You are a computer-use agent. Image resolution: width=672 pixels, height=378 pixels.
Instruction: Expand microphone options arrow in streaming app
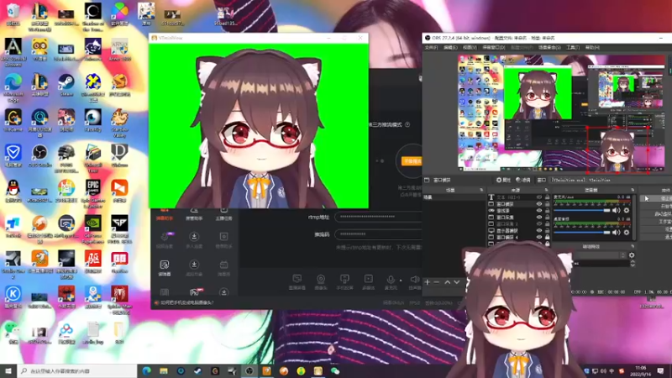point(401,281)
